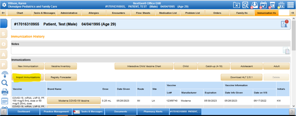Image resolution: width=296 pixels, height=116 pixels.
Task: Open the calendar checkmark icon in header
Action: (263, 5)
